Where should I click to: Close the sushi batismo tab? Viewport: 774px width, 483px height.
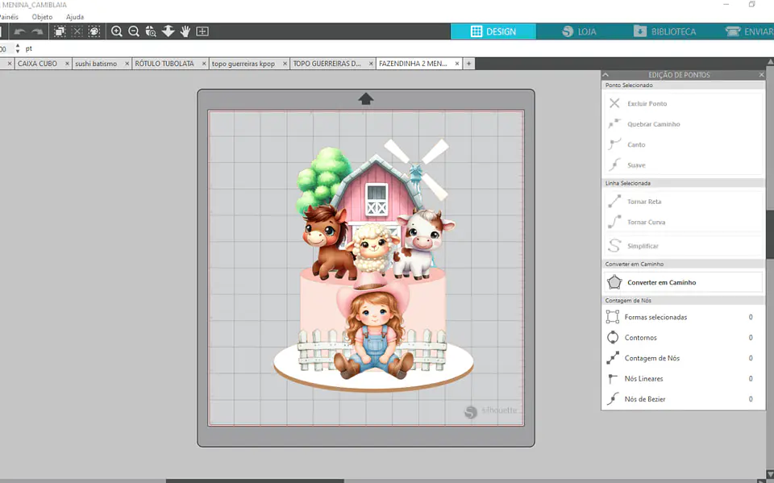click(x=127, y=64)
